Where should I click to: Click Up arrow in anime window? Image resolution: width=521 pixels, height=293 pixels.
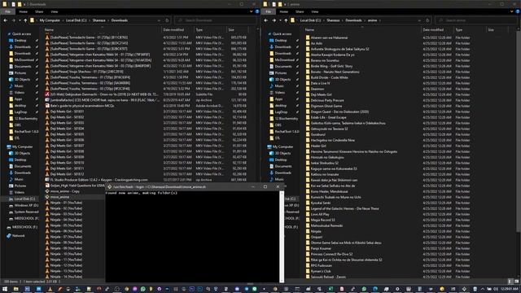coord(286,20)
